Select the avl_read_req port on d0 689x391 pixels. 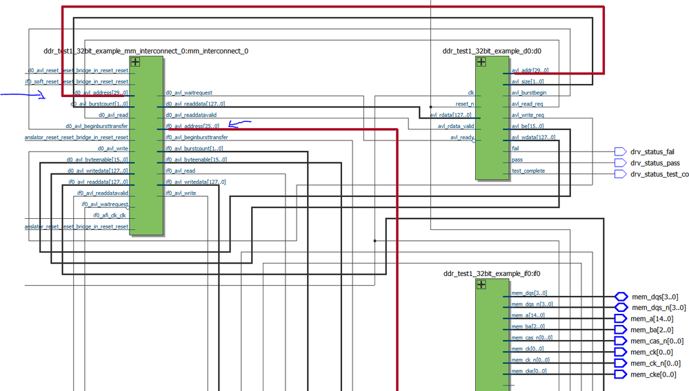[x=528, y=104]
